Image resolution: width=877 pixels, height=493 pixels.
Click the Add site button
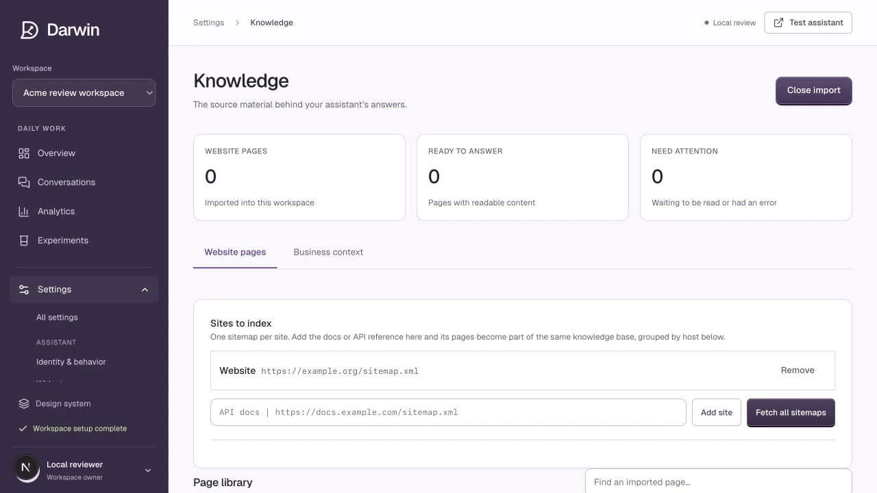point(717,412)
